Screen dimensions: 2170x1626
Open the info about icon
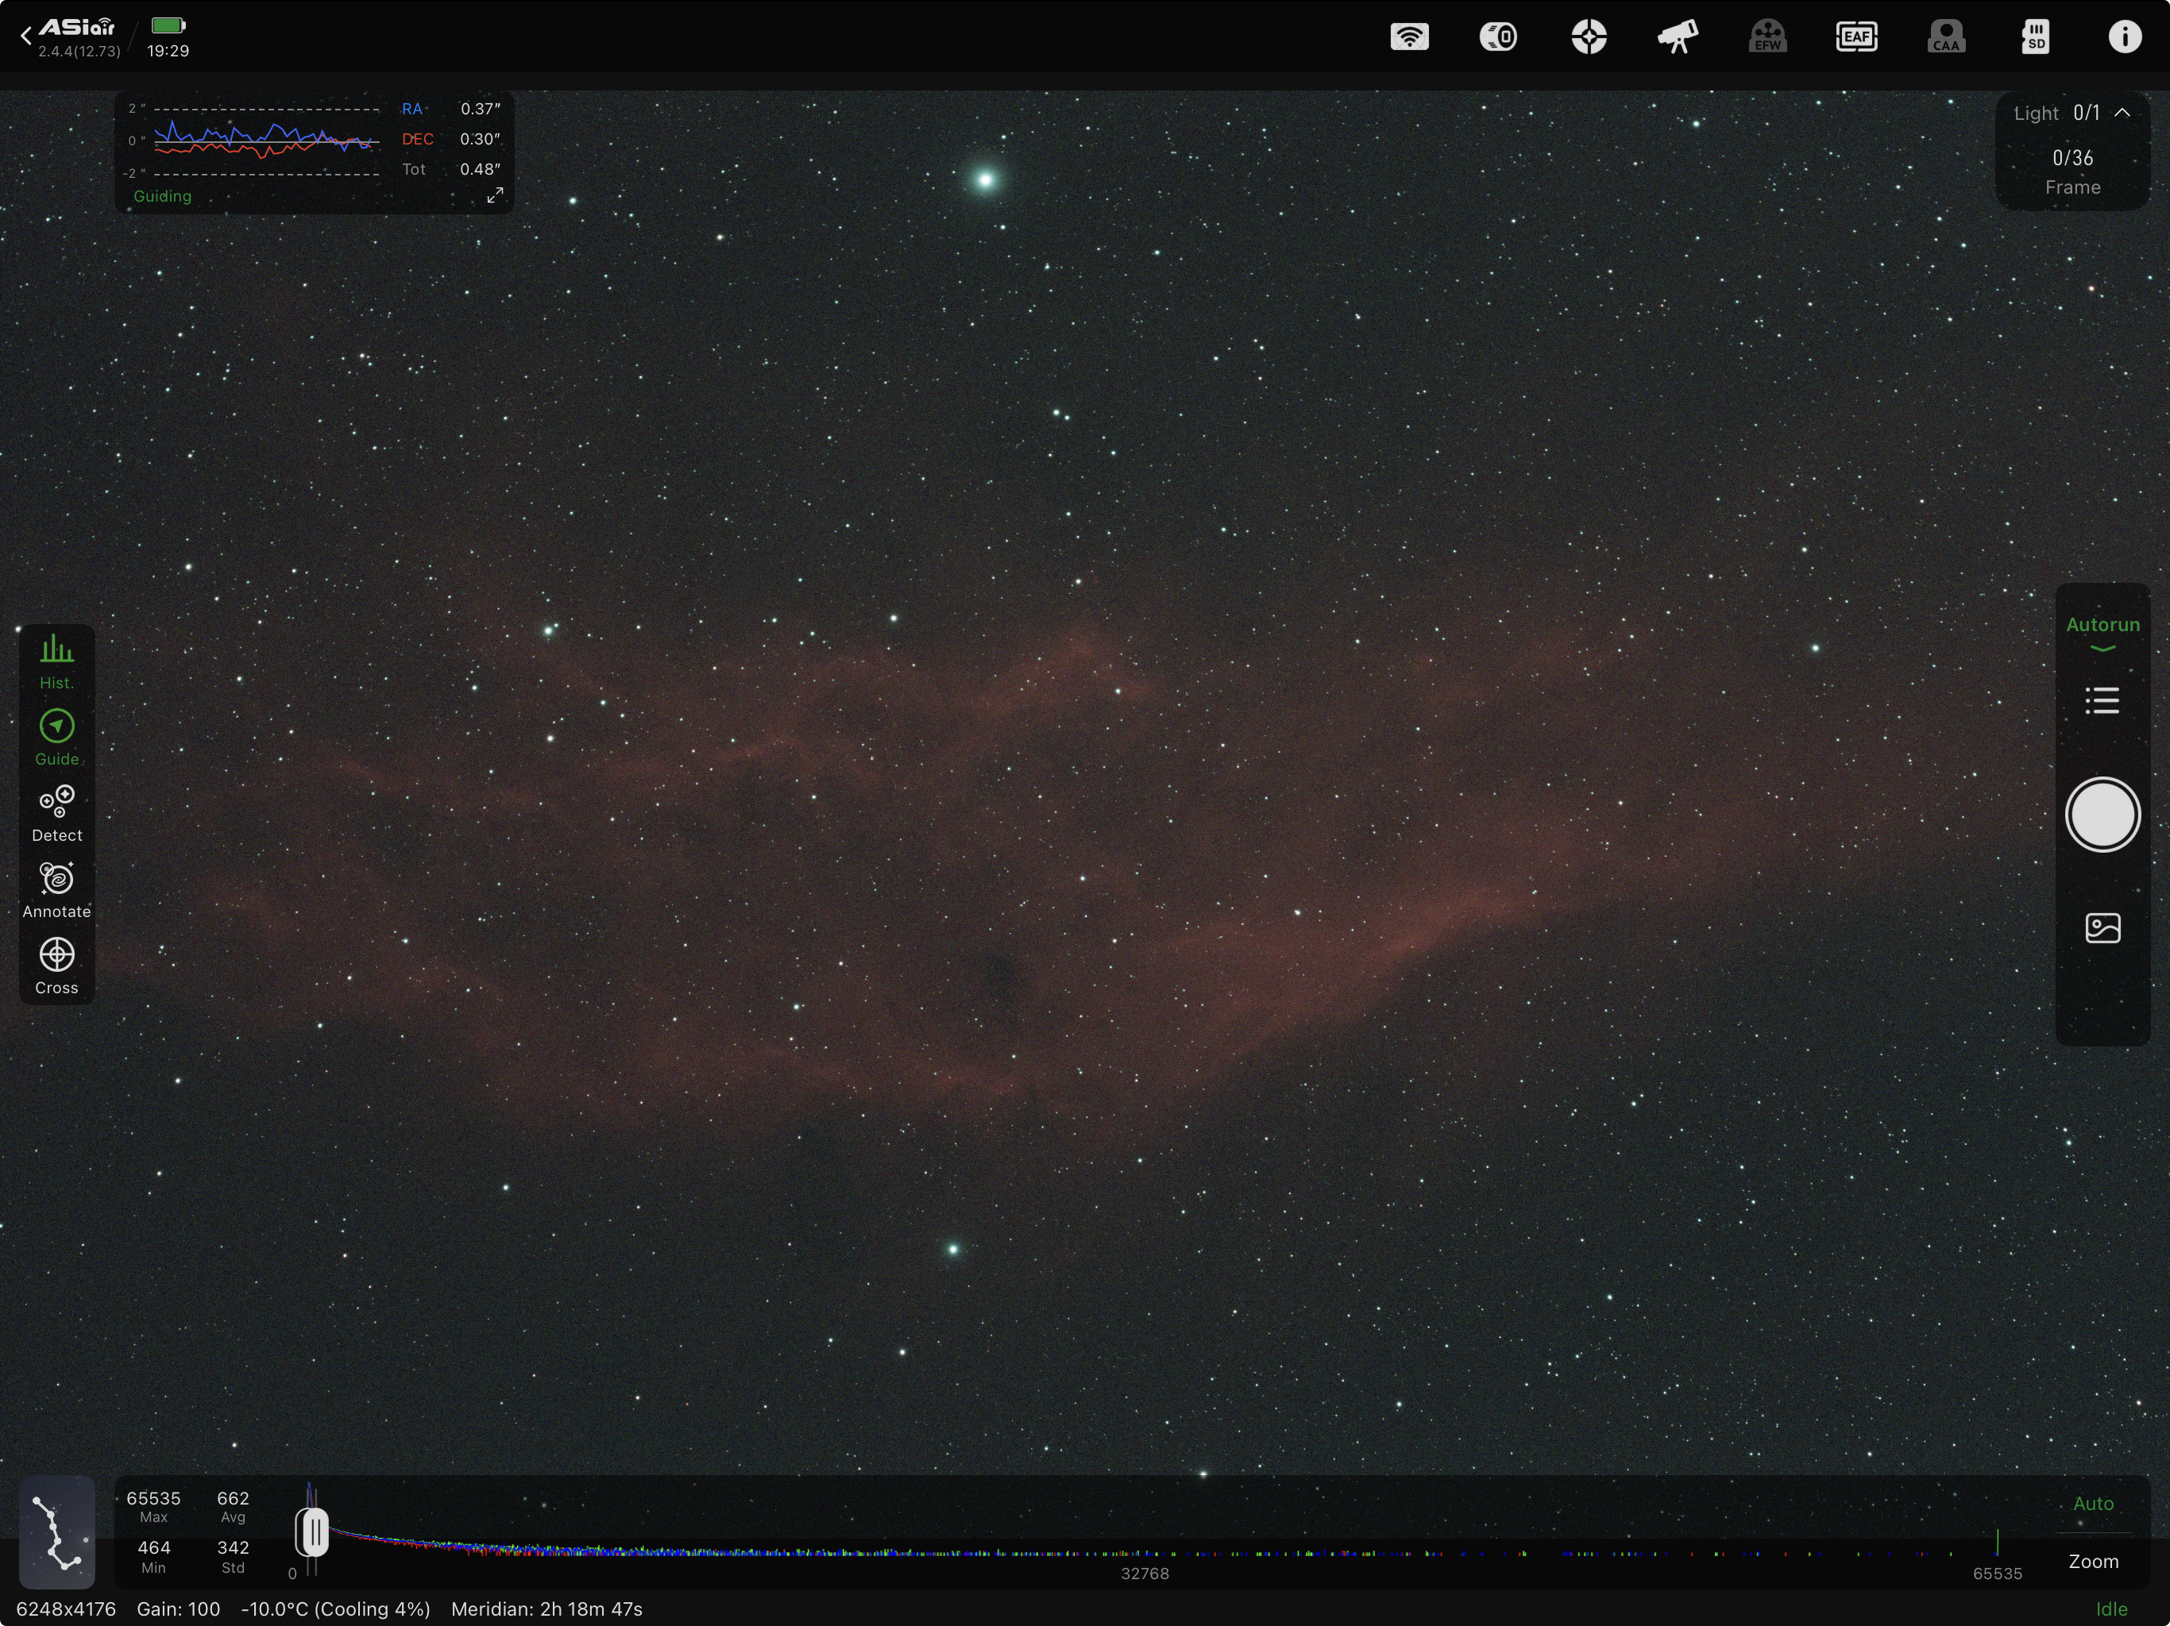2125,37
